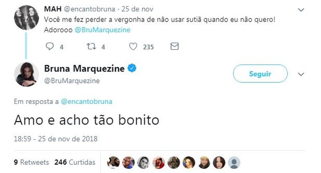Open Bruna Marquezine's avatar photo
Image resolution: width=321 pixels, height=173 pixels.
(27, 74)
